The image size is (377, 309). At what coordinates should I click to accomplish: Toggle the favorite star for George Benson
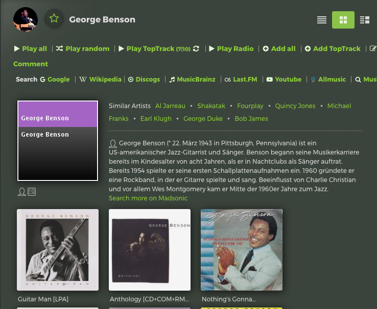click(x=54, y=18)
